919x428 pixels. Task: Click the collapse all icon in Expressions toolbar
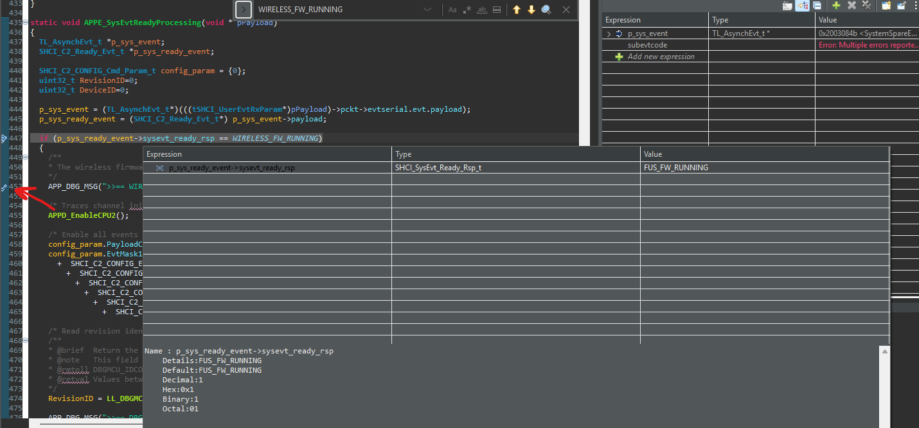pyautogui.click(x=817, y=5)
